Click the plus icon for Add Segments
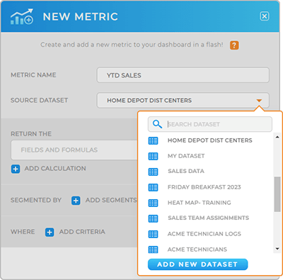The height and width of the screenshot is (280, 283). click(76, 201)
